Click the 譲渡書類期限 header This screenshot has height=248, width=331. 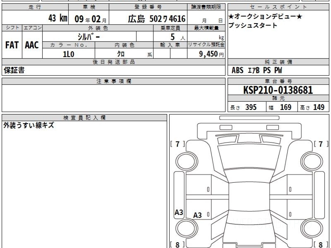click(x=206, y=7)
